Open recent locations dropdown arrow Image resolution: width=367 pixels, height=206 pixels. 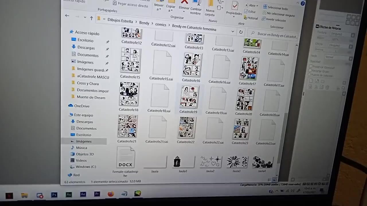[85, 17]
